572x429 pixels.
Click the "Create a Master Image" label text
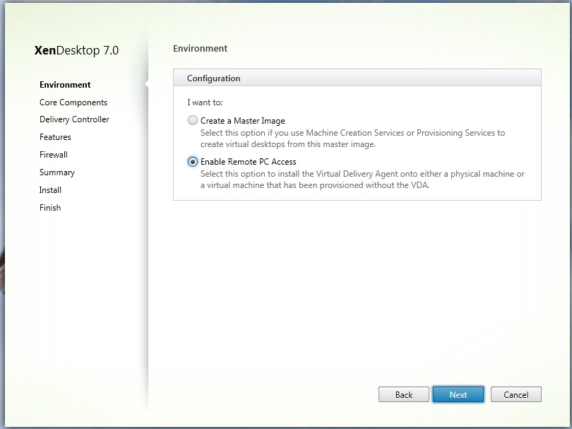[x=242, y=121]
